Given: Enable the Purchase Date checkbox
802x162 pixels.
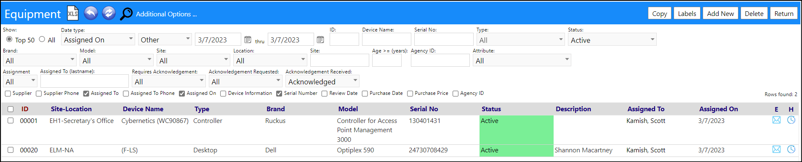Looking at the screenshot, I should pyautogui.click(x=365, y=94).
